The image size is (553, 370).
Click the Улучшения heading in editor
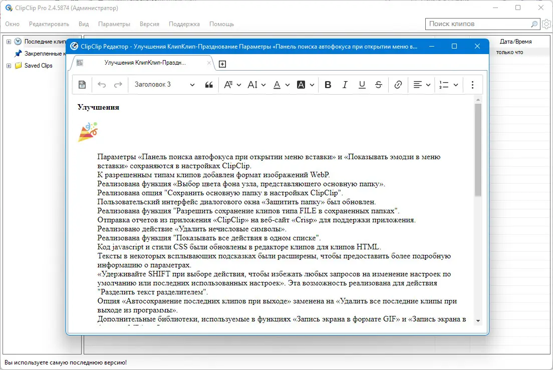pyautogui.click(x=98, y=107)
